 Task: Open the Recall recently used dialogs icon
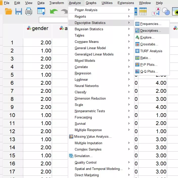click(x=41, y=11)
